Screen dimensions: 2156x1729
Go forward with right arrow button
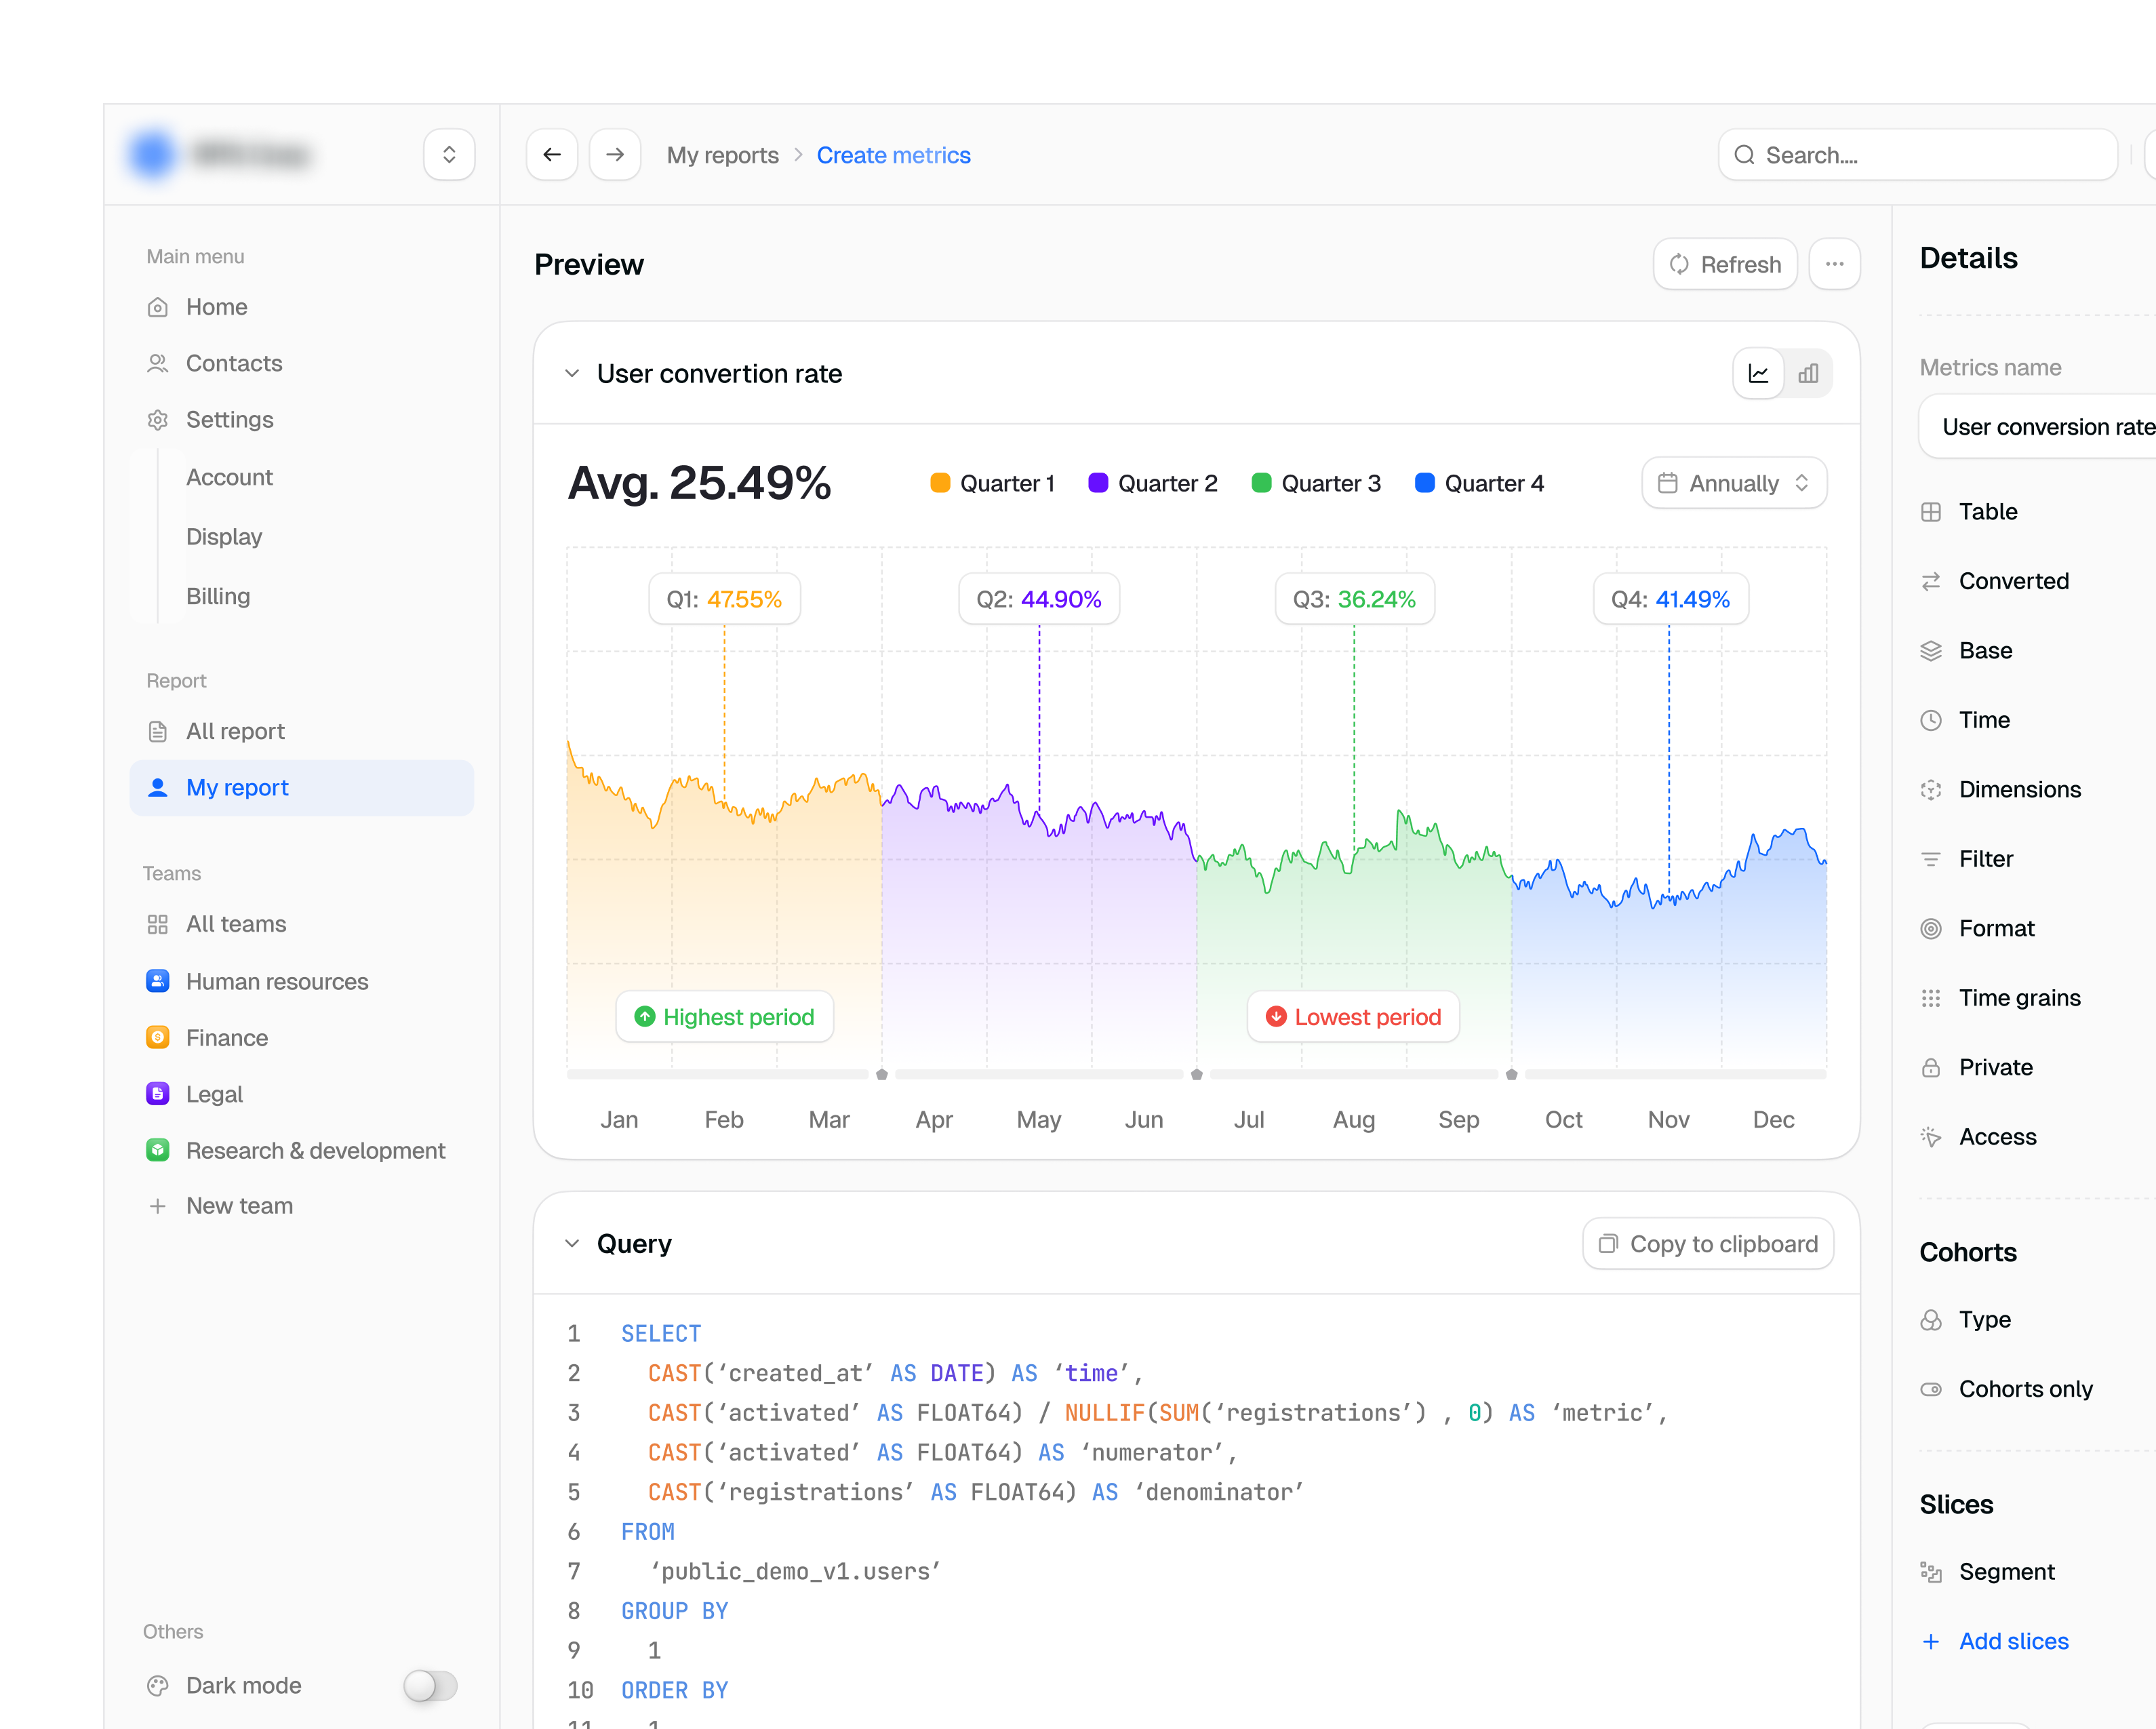(615, 155)
